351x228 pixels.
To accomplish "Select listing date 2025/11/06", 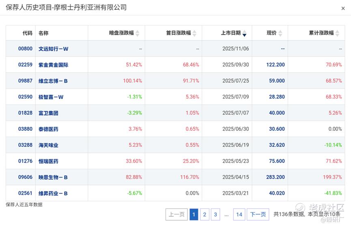I will tap(235, 49).
